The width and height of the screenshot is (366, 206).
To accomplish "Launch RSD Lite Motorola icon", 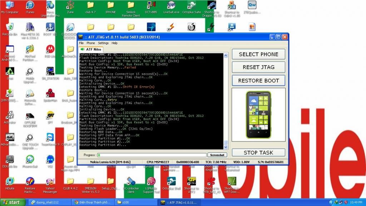I will (x=50, y=51).
